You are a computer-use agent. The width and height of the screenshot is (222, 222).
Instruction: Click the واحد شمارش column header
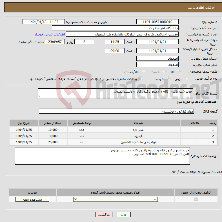(82, 123)
